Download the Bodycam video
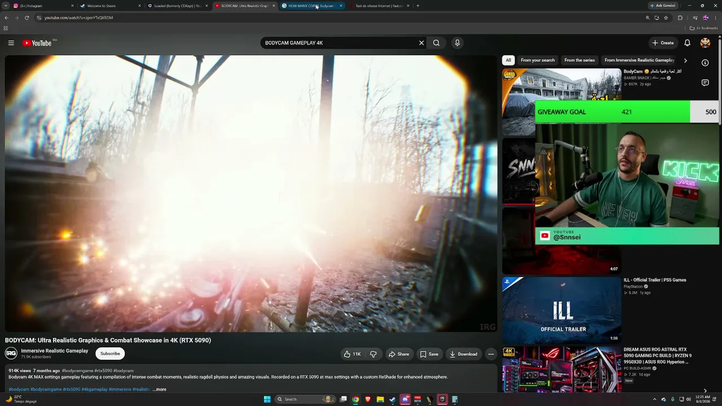The width and height of the screenshot is (722, 406). 463,354
